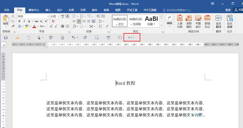Apply the 无间隔 style
Image resolution: width=243 pixels, height=128 pixels.
pos(136,21)
